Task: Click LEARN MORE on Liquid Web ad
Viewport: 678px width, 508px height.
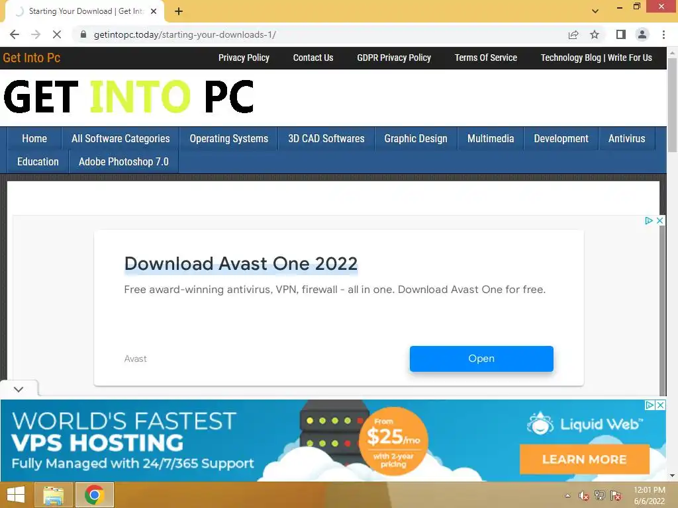Action: 584,459
